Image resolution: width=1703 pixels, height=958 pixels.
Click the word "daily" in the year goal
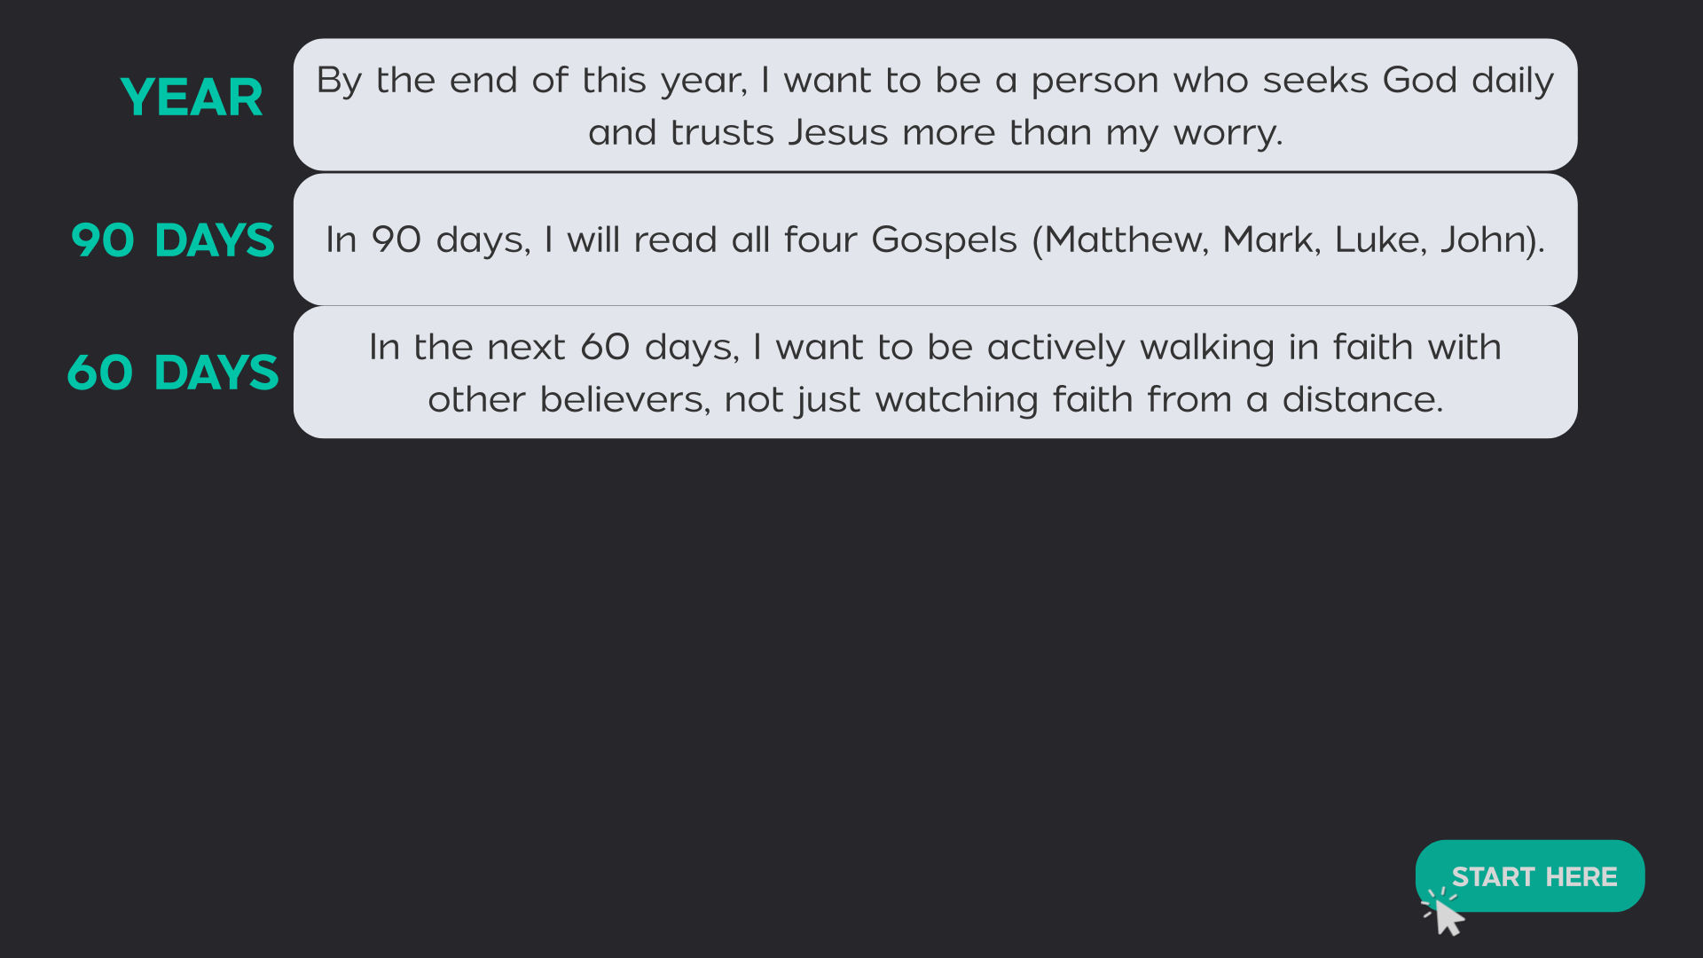pyautogui.click(x=1512, y=81)
